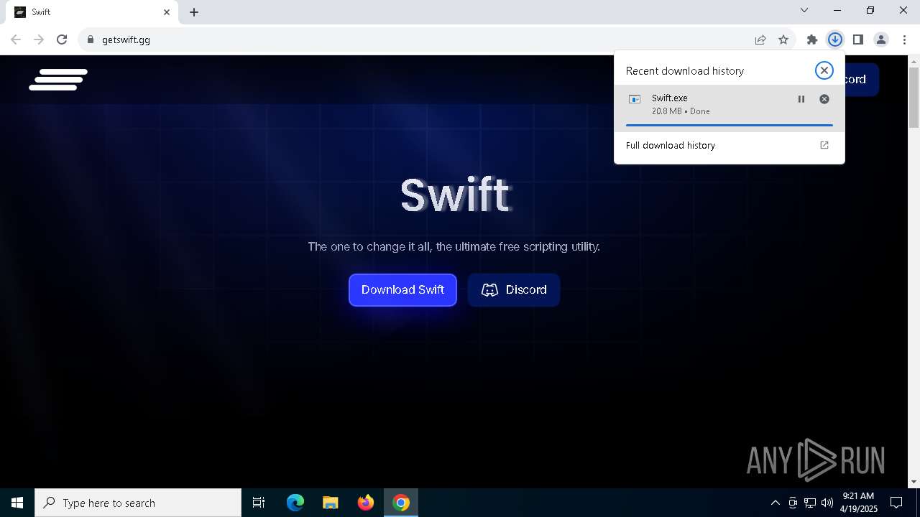Launch Firefox from taskbar
Screen dimensions: 920x517
(366, 503)
